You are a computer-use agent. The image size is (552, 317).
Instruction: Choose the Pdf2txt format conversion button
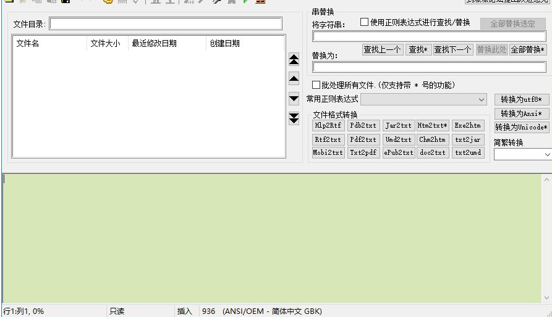point(363,139)
